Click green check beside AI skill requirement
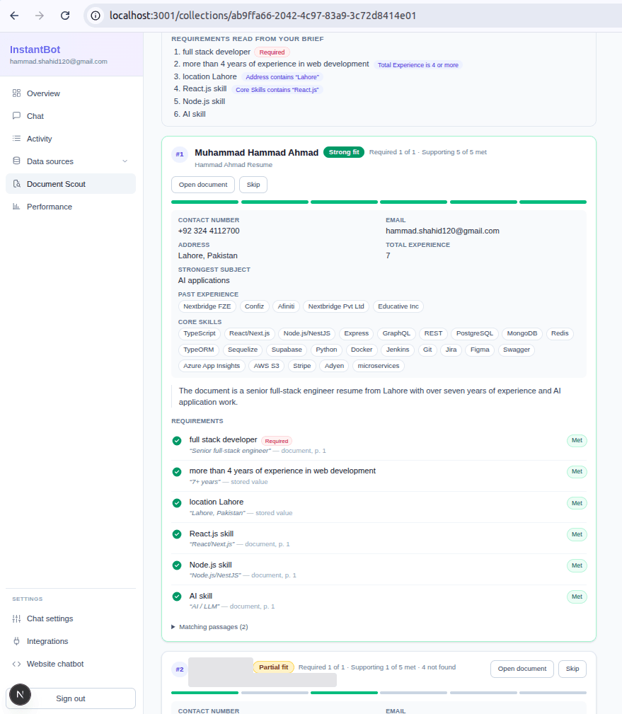622x714 pixels. [x=177, y=597]
